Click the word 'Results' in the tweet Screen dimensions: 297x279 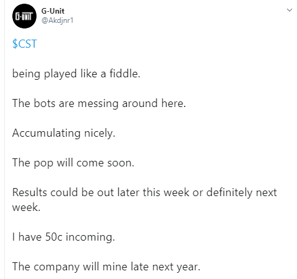pyautogui.click(x=30, y=192)
